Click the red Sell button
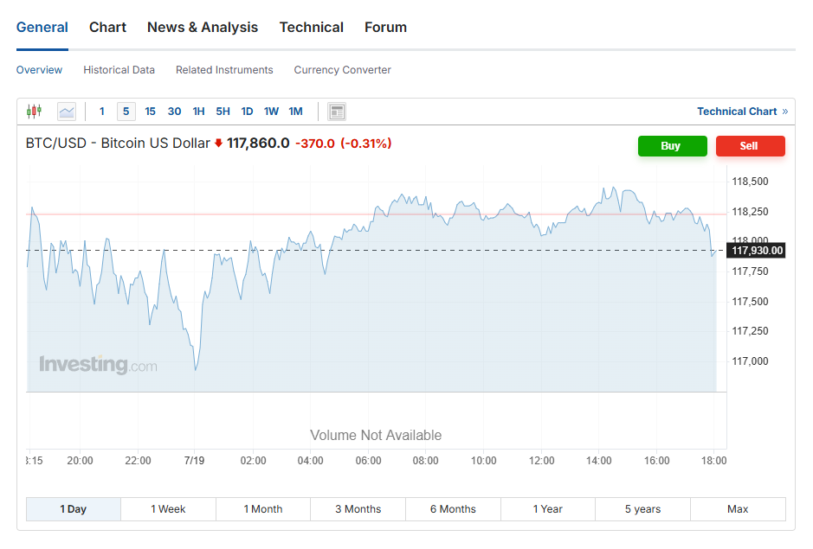The width and height of the screenshot is (813, 549). pos(751,146)
